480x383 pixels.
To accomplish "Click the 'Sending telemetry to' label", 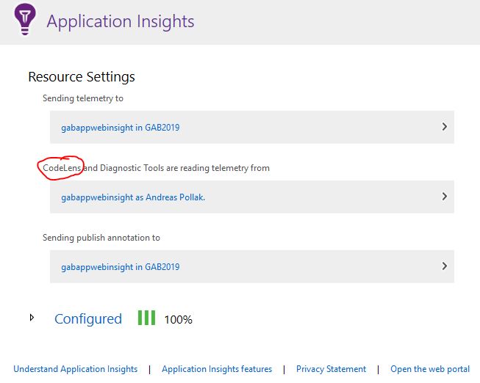I will tap(83, 98).
